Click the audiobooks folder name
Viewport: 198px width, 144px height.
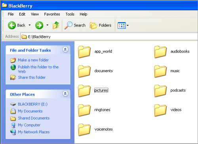180,51
